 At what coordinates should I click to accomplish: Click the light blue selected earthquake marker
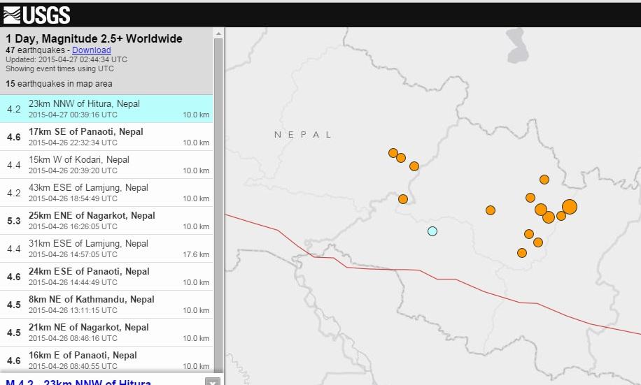432,231
